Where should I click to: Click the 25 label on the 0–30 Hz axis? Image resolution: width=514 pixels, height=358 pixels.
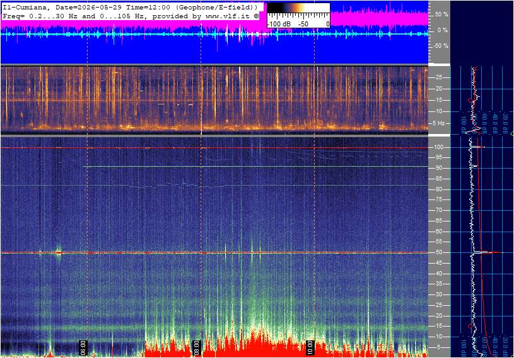[438, 77]
